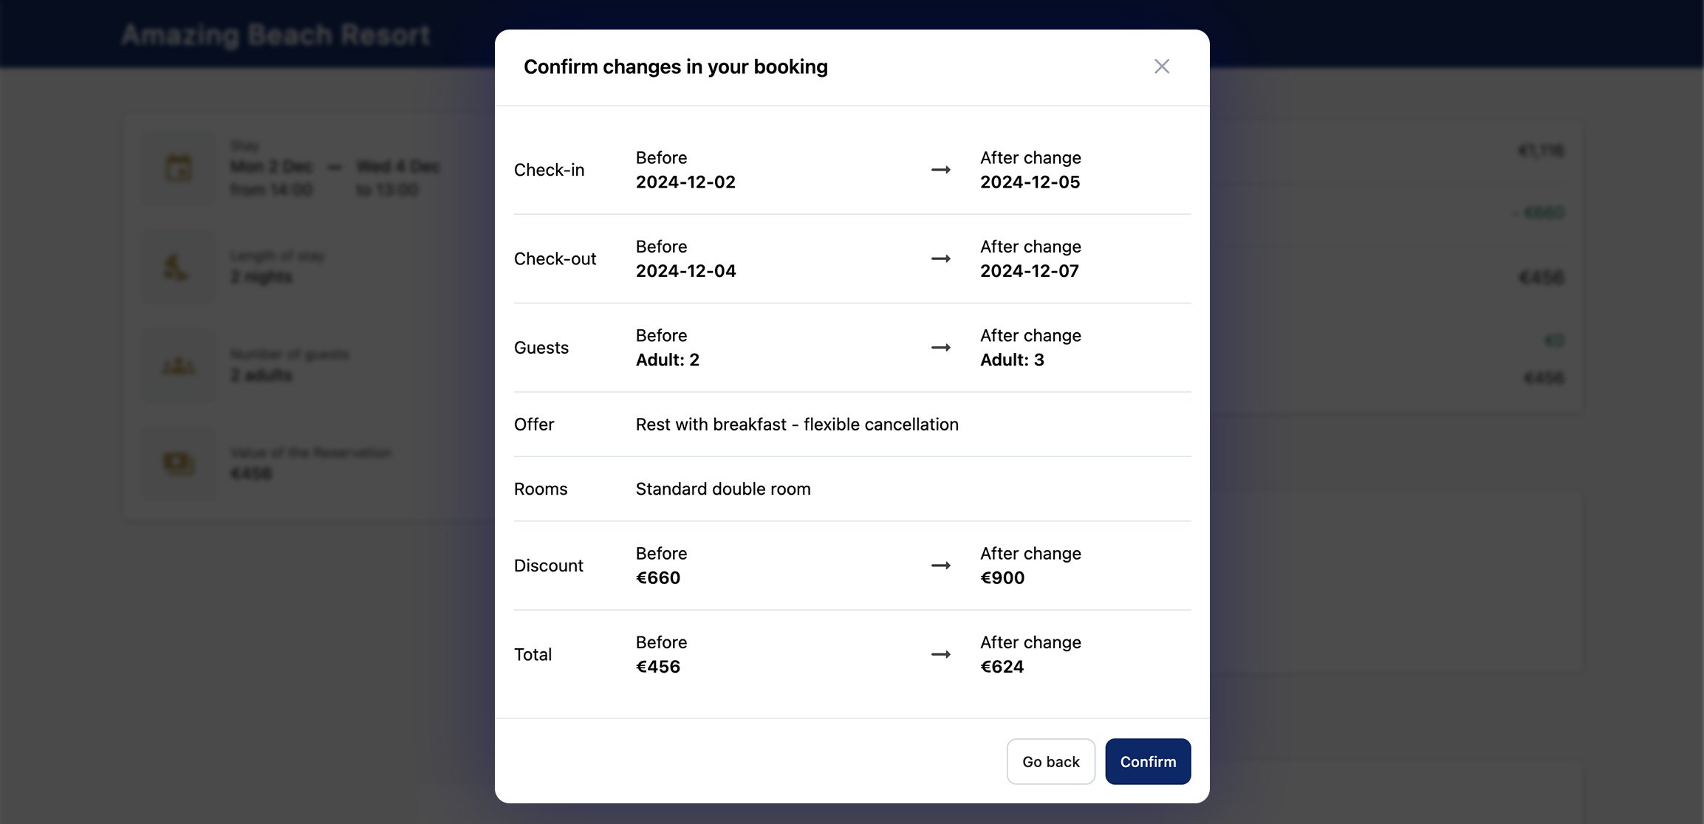Click the arrow in the Total row
The height and width of the screenshot is (824, 1704).
tap(940, 655)
